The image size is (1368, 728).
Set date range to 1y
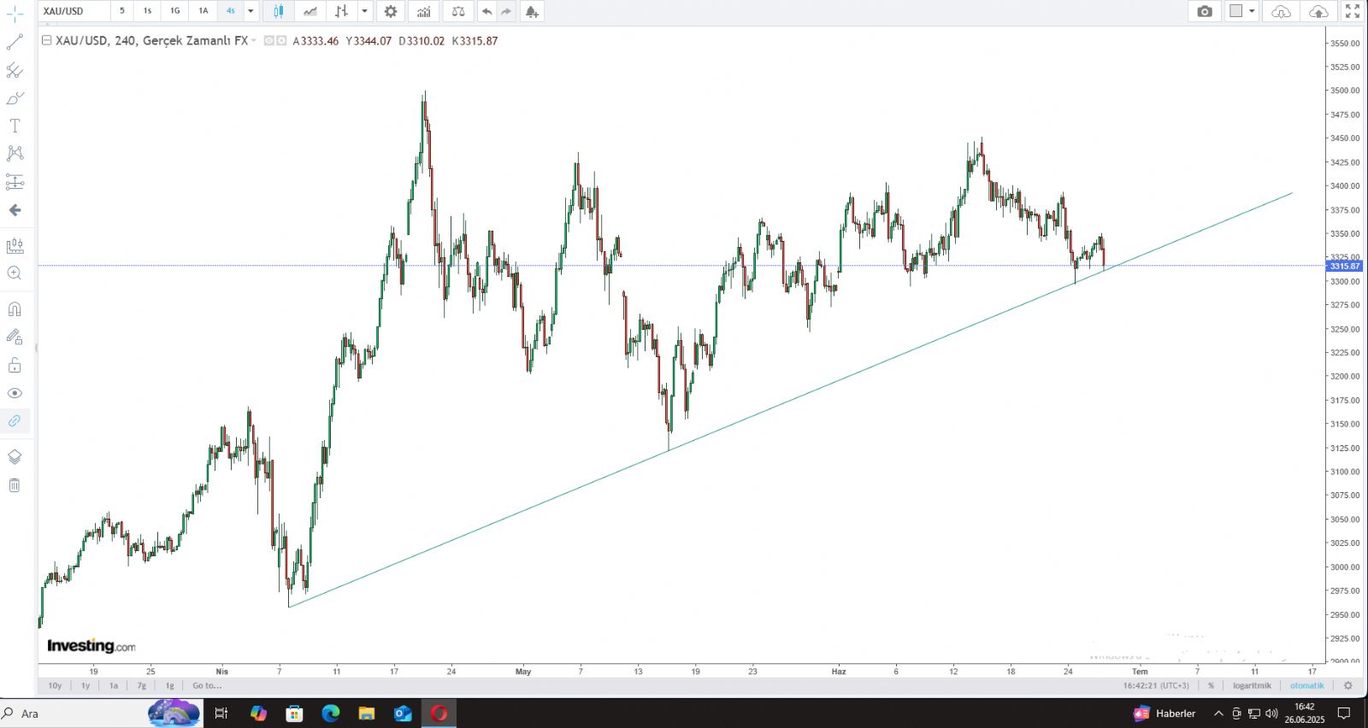click(x=85, y=685)
